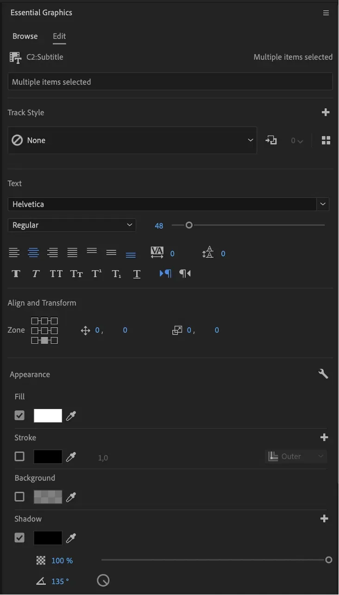Add another Shadow
339x595 pixels.
click(x=324, y=519)
